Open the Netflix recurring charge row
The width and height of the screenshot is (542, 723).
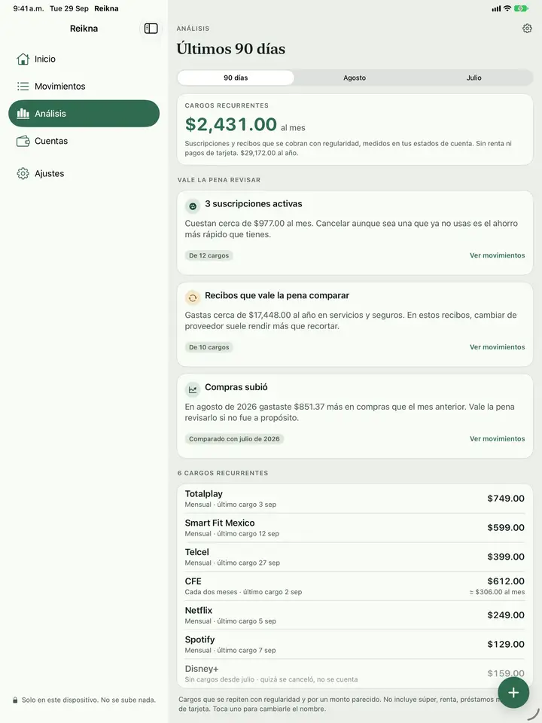[x=355, y=615]
